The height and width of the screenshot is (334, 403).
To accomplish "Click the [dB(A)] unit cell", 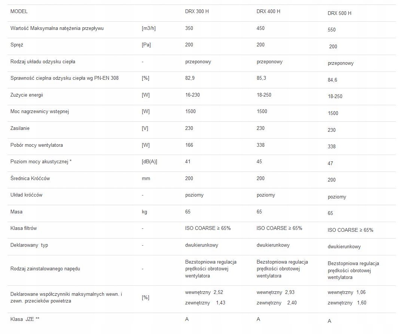I will [x=150, y=162].
